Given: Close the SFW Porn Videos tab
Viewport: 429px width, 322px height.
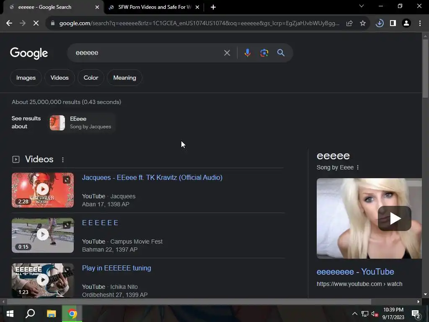Looking at the screenshot, I should tap(197, 7).
